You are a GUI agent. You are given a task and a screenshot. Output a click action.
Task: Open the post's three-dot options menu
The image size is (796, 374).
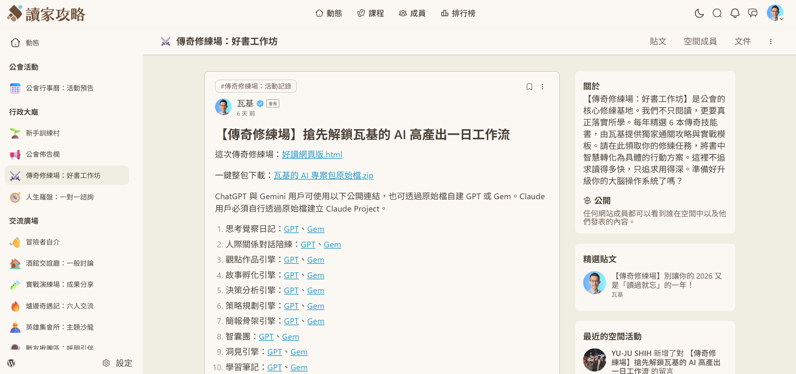542,87
